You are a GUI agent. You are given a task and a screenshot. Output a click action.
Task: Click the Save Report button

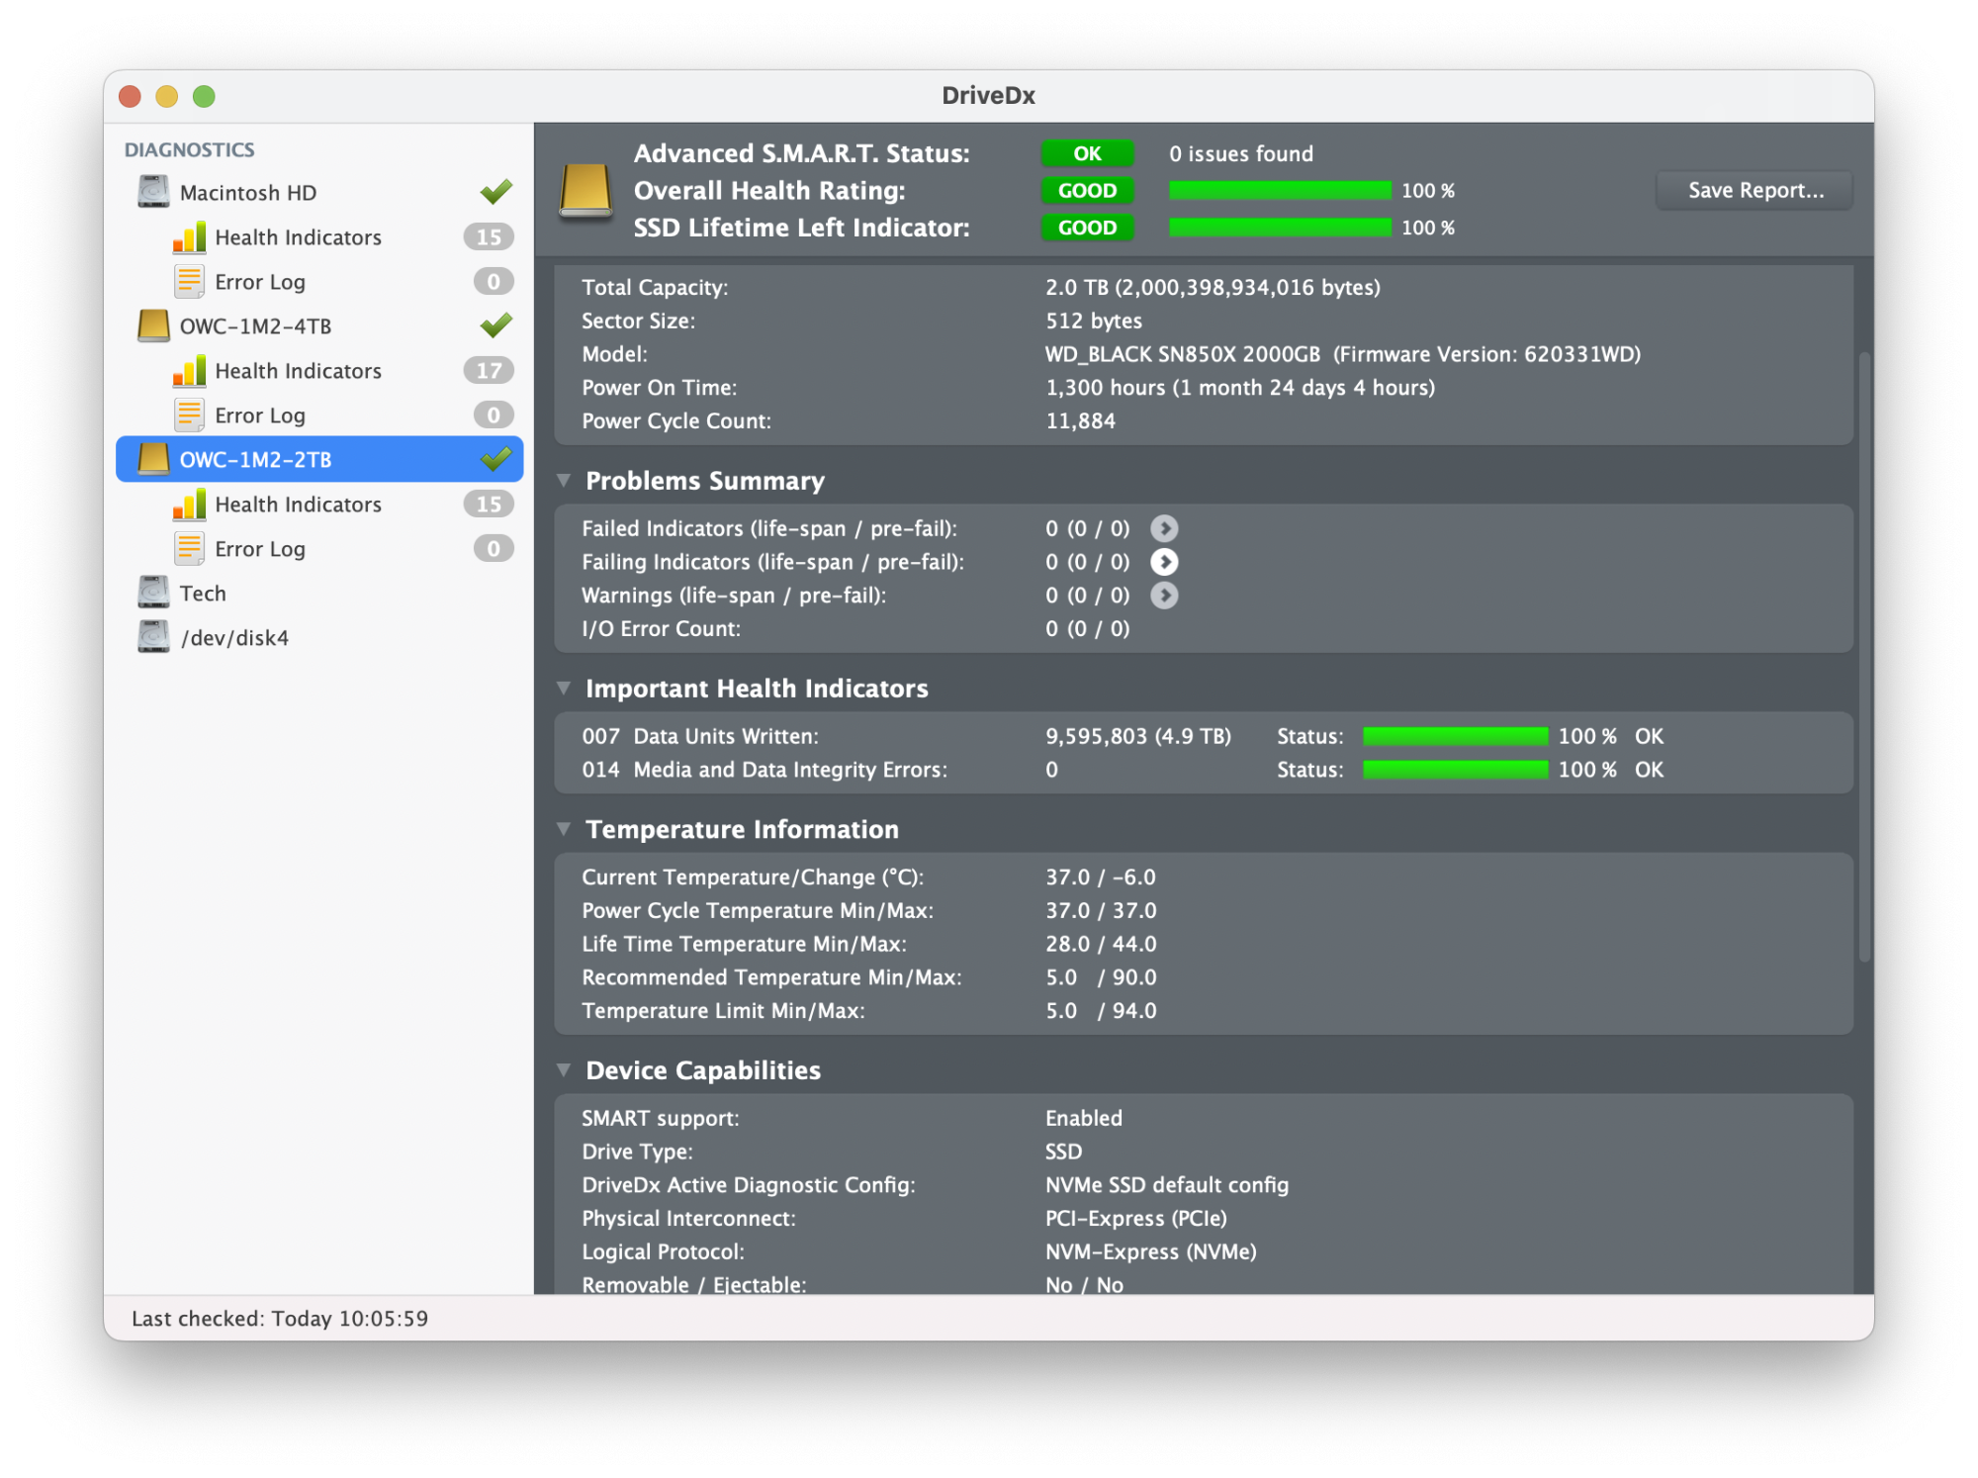point(1754,190)
